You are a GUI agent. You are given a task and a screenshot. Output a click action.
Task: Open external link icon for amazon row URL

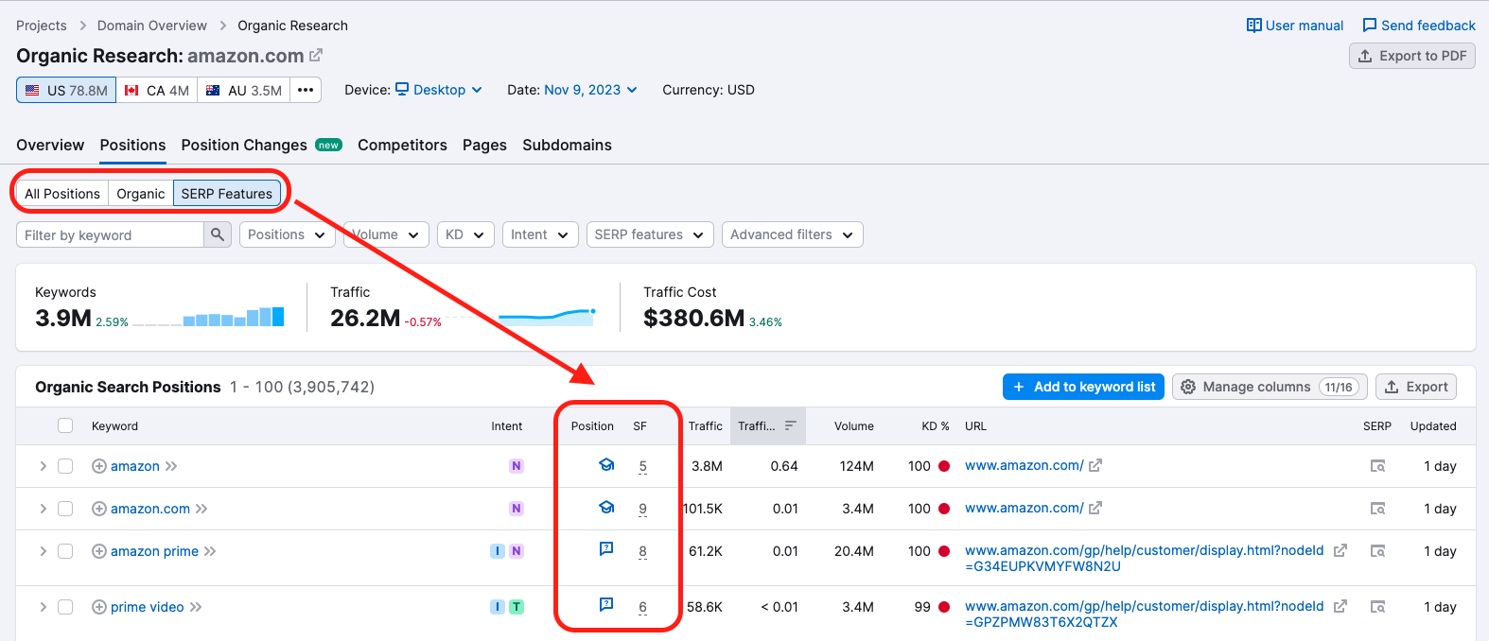tap(1095, 465)
